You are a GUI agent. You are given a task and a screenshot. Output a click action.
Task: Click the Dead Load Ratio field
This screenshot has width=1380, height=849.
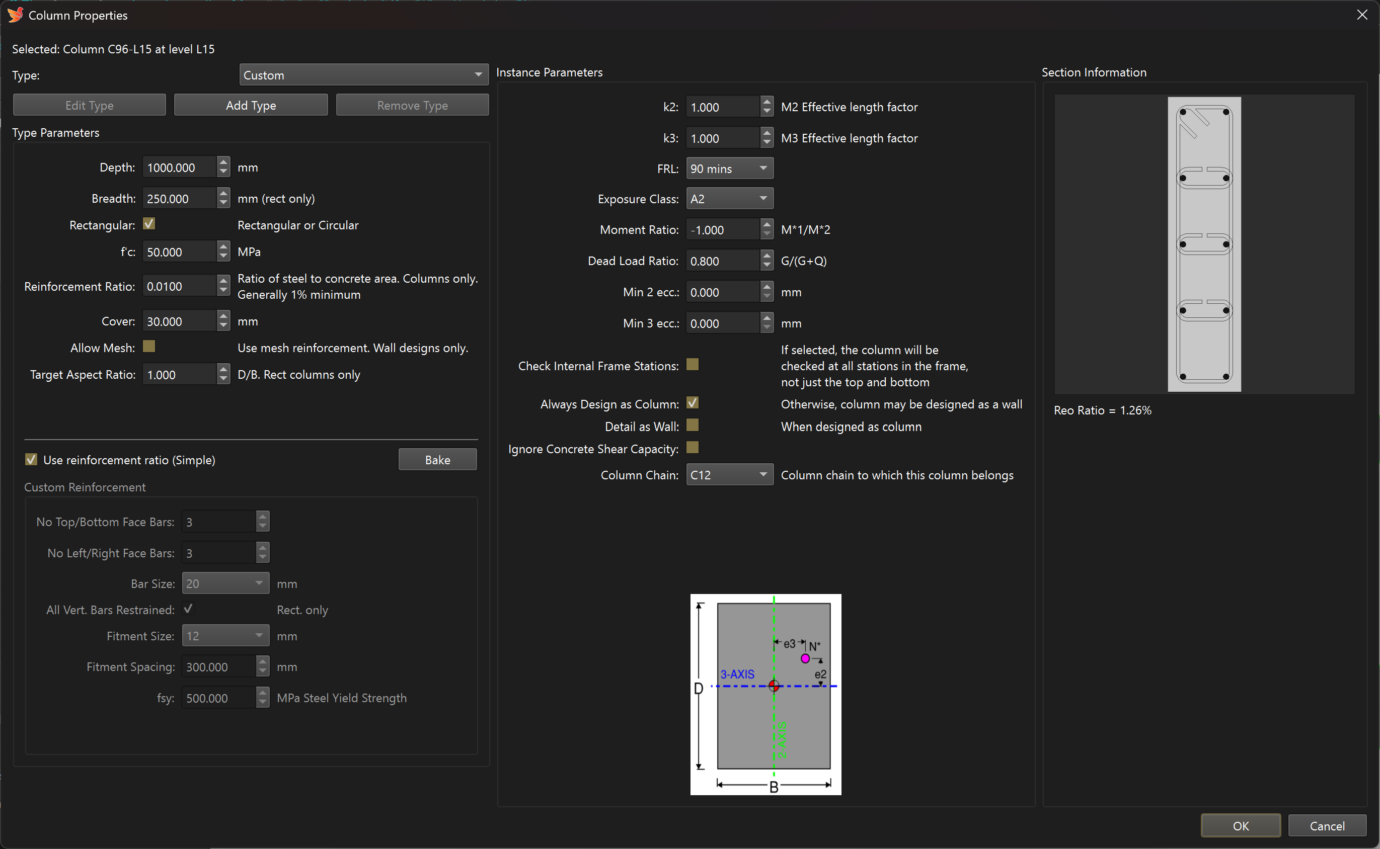point(723,261)
